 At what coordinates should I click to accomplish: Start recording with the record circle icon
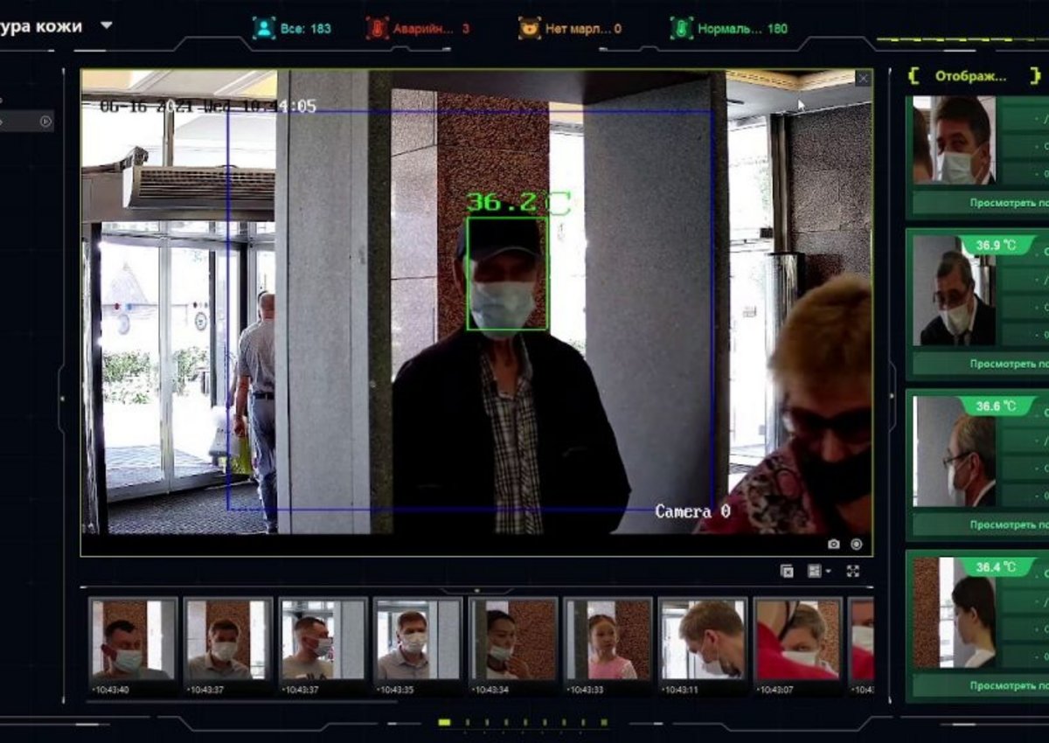click(x=857, y=544)
